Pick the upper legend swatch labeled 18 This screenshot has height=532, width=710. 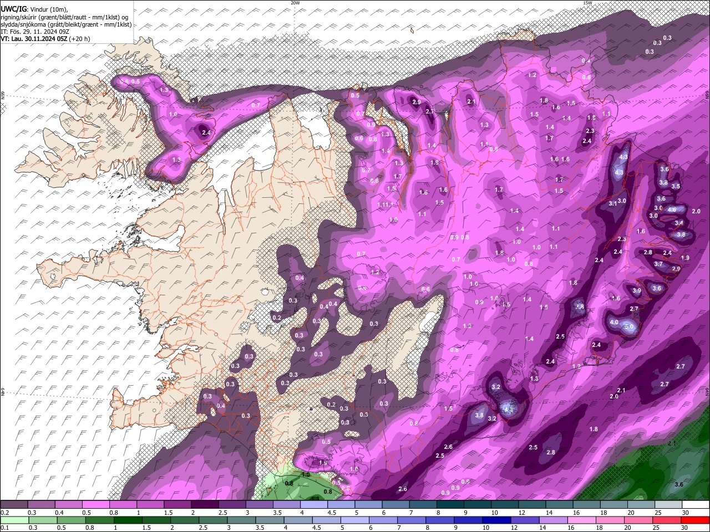tap(614, 505)
